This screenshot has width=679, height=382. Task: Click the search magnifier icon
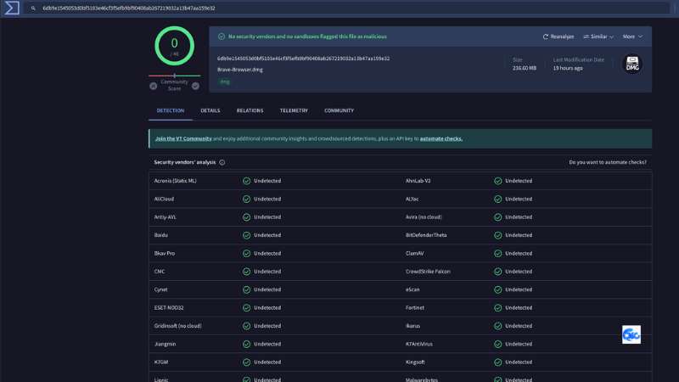coord(33,8)
